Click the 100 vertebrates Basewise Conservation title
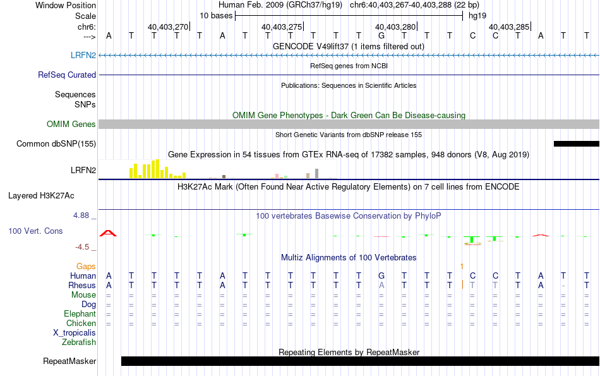The width and height of the screenshot is (600, 376). coord(349,216)
